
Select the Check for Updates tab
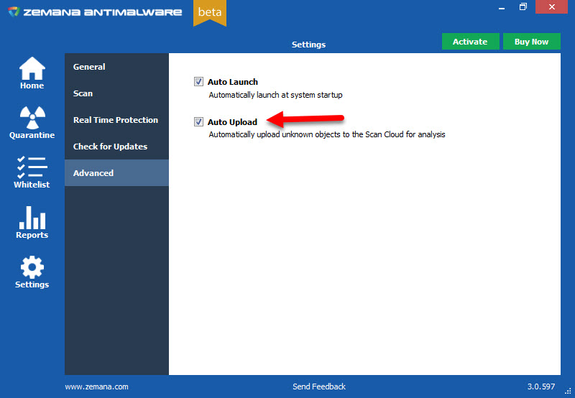[x=116, y=147]
